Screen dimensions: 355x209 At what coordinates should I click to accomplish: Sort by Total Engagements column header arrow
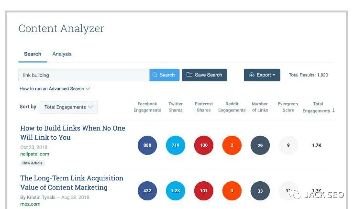point(333,110)
